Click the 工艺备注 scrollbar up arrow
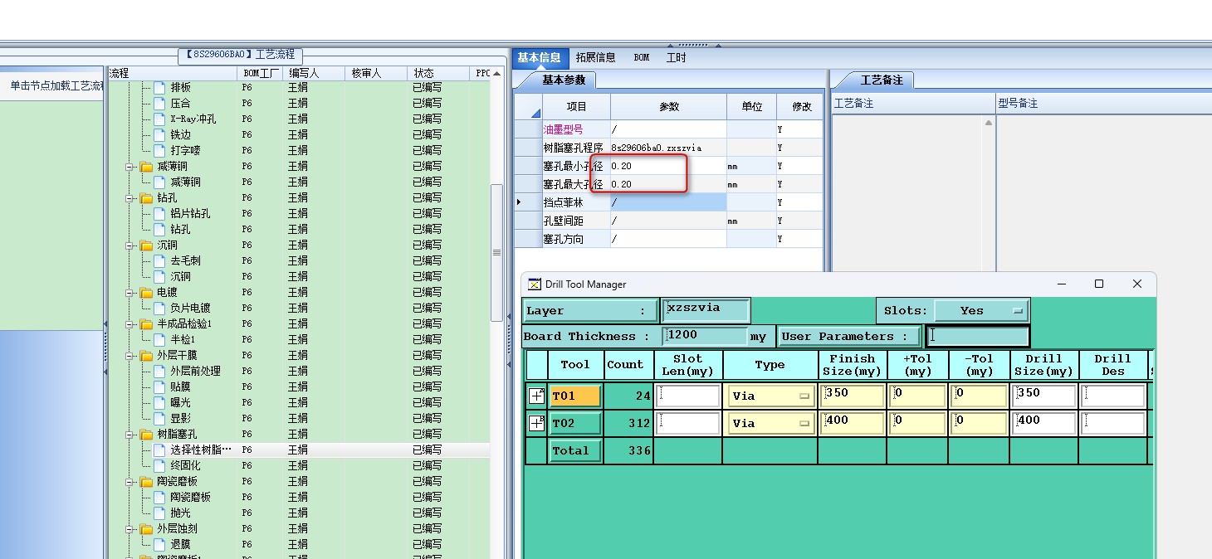The height and width of the screenshot is (559, 1212). pos(988,123)
